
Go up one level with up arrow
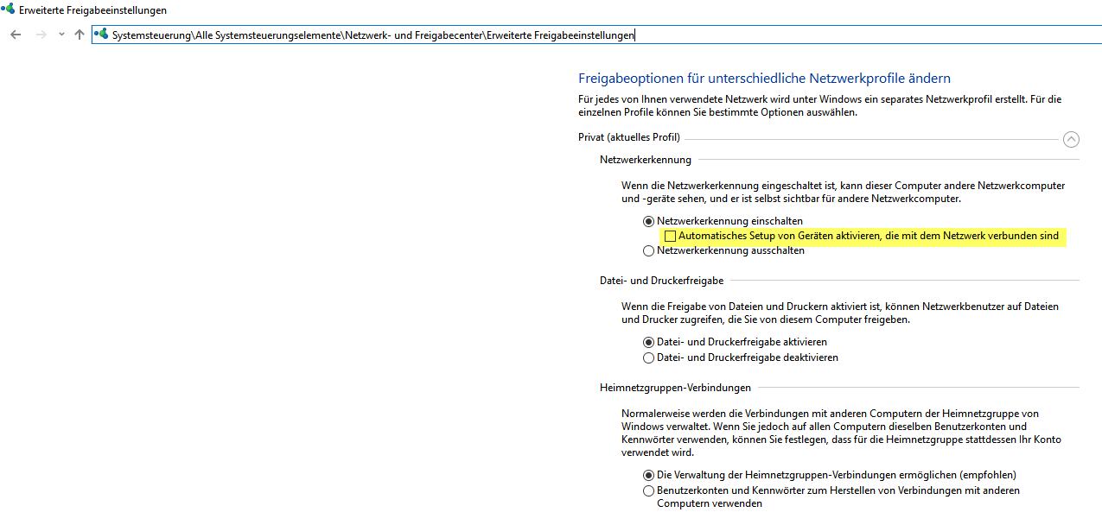[80, 35]
